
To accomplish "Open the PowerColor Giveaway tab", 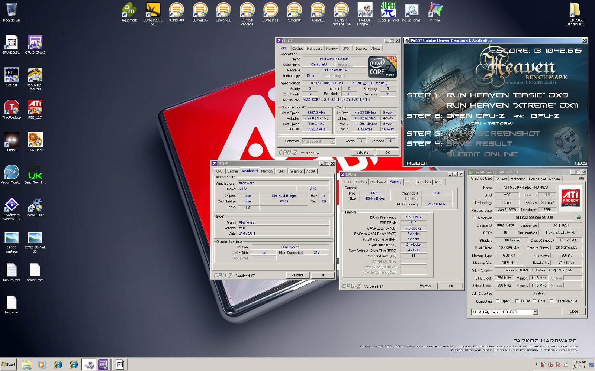I will pos(545,179).
